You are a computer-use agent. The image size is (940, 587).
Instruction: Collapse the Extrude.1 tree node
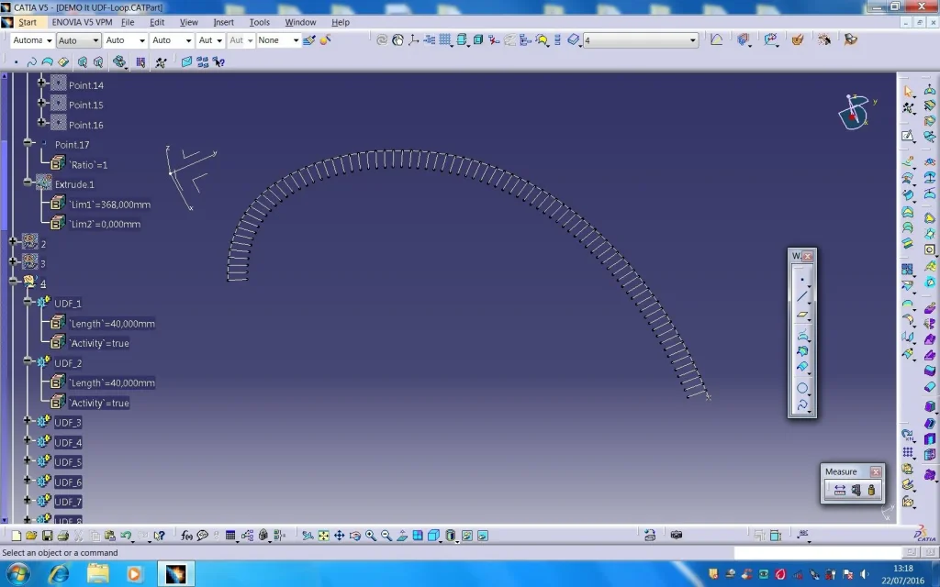28,183
